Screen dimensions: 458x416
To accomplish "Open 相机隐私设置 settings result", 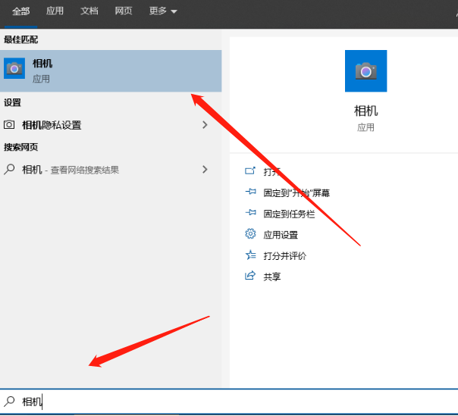I will tap(111, 125).
